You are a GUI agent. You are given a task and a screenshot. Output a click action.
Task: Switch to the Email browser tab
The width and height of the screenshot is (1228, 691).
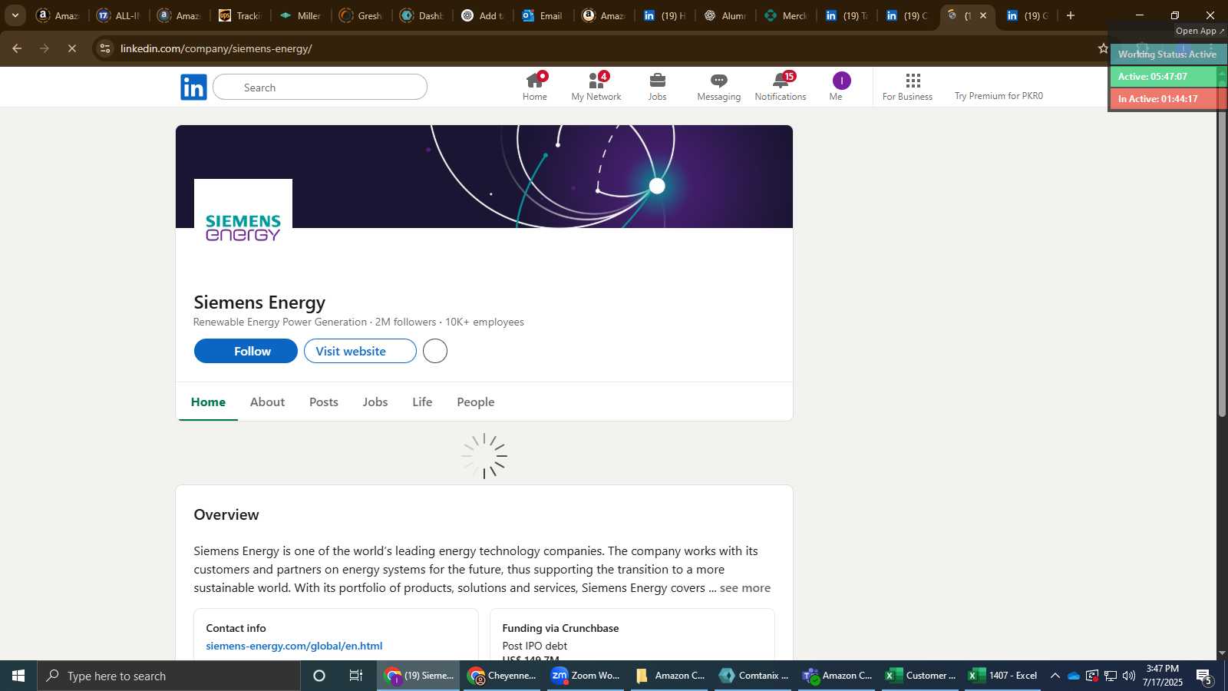[x=543, y=15]
